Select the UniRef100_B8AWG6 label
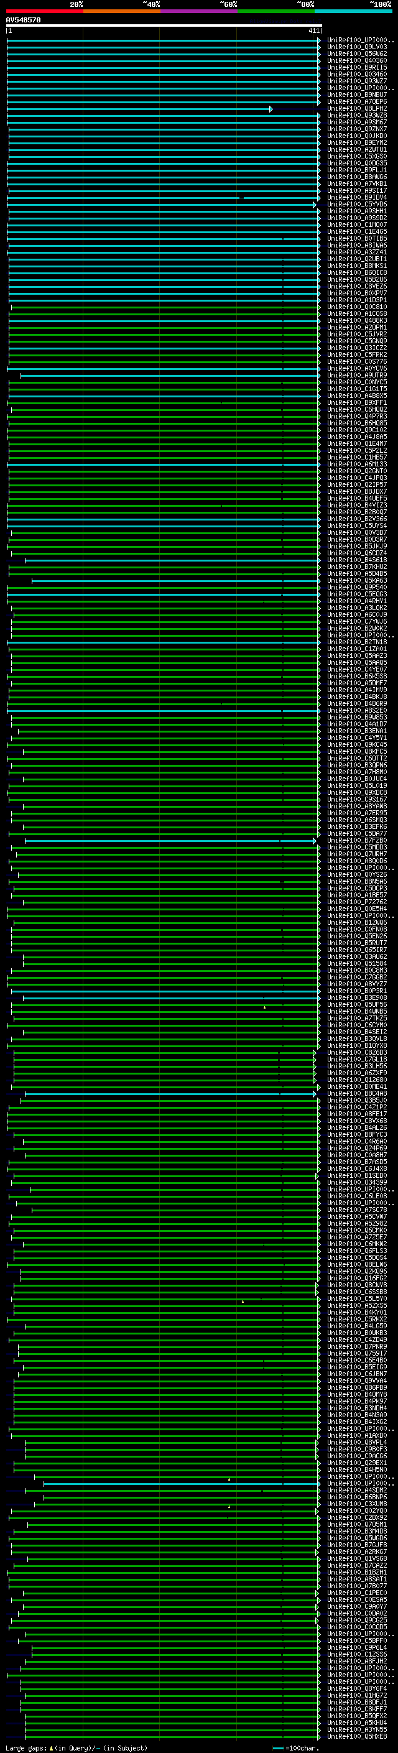The image size is (398, 1753). 357,177
